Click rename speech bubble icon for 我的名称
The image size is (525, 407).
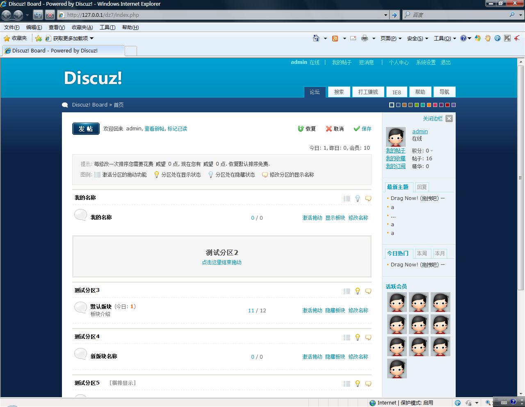pyautogui.click(x=368, y=198)
